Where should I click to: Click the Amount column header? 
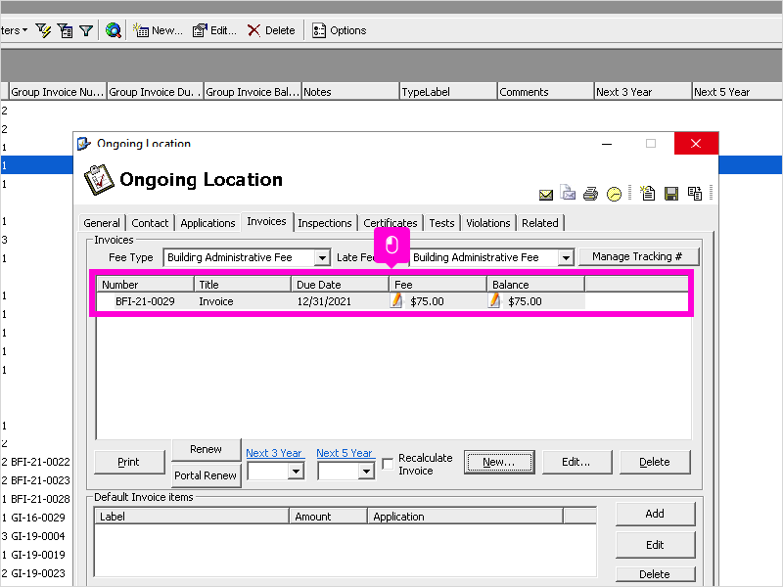click(x=329, y=517)
